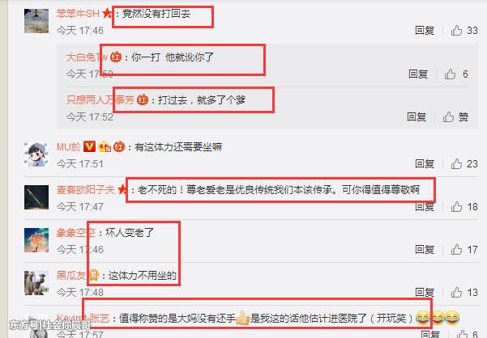This screenshot has height=338, width=487.
Task: Like the comment with 18 likes
Action: (456, 207)
